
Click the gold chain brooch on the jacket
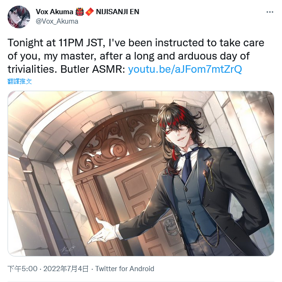[209, 174]
